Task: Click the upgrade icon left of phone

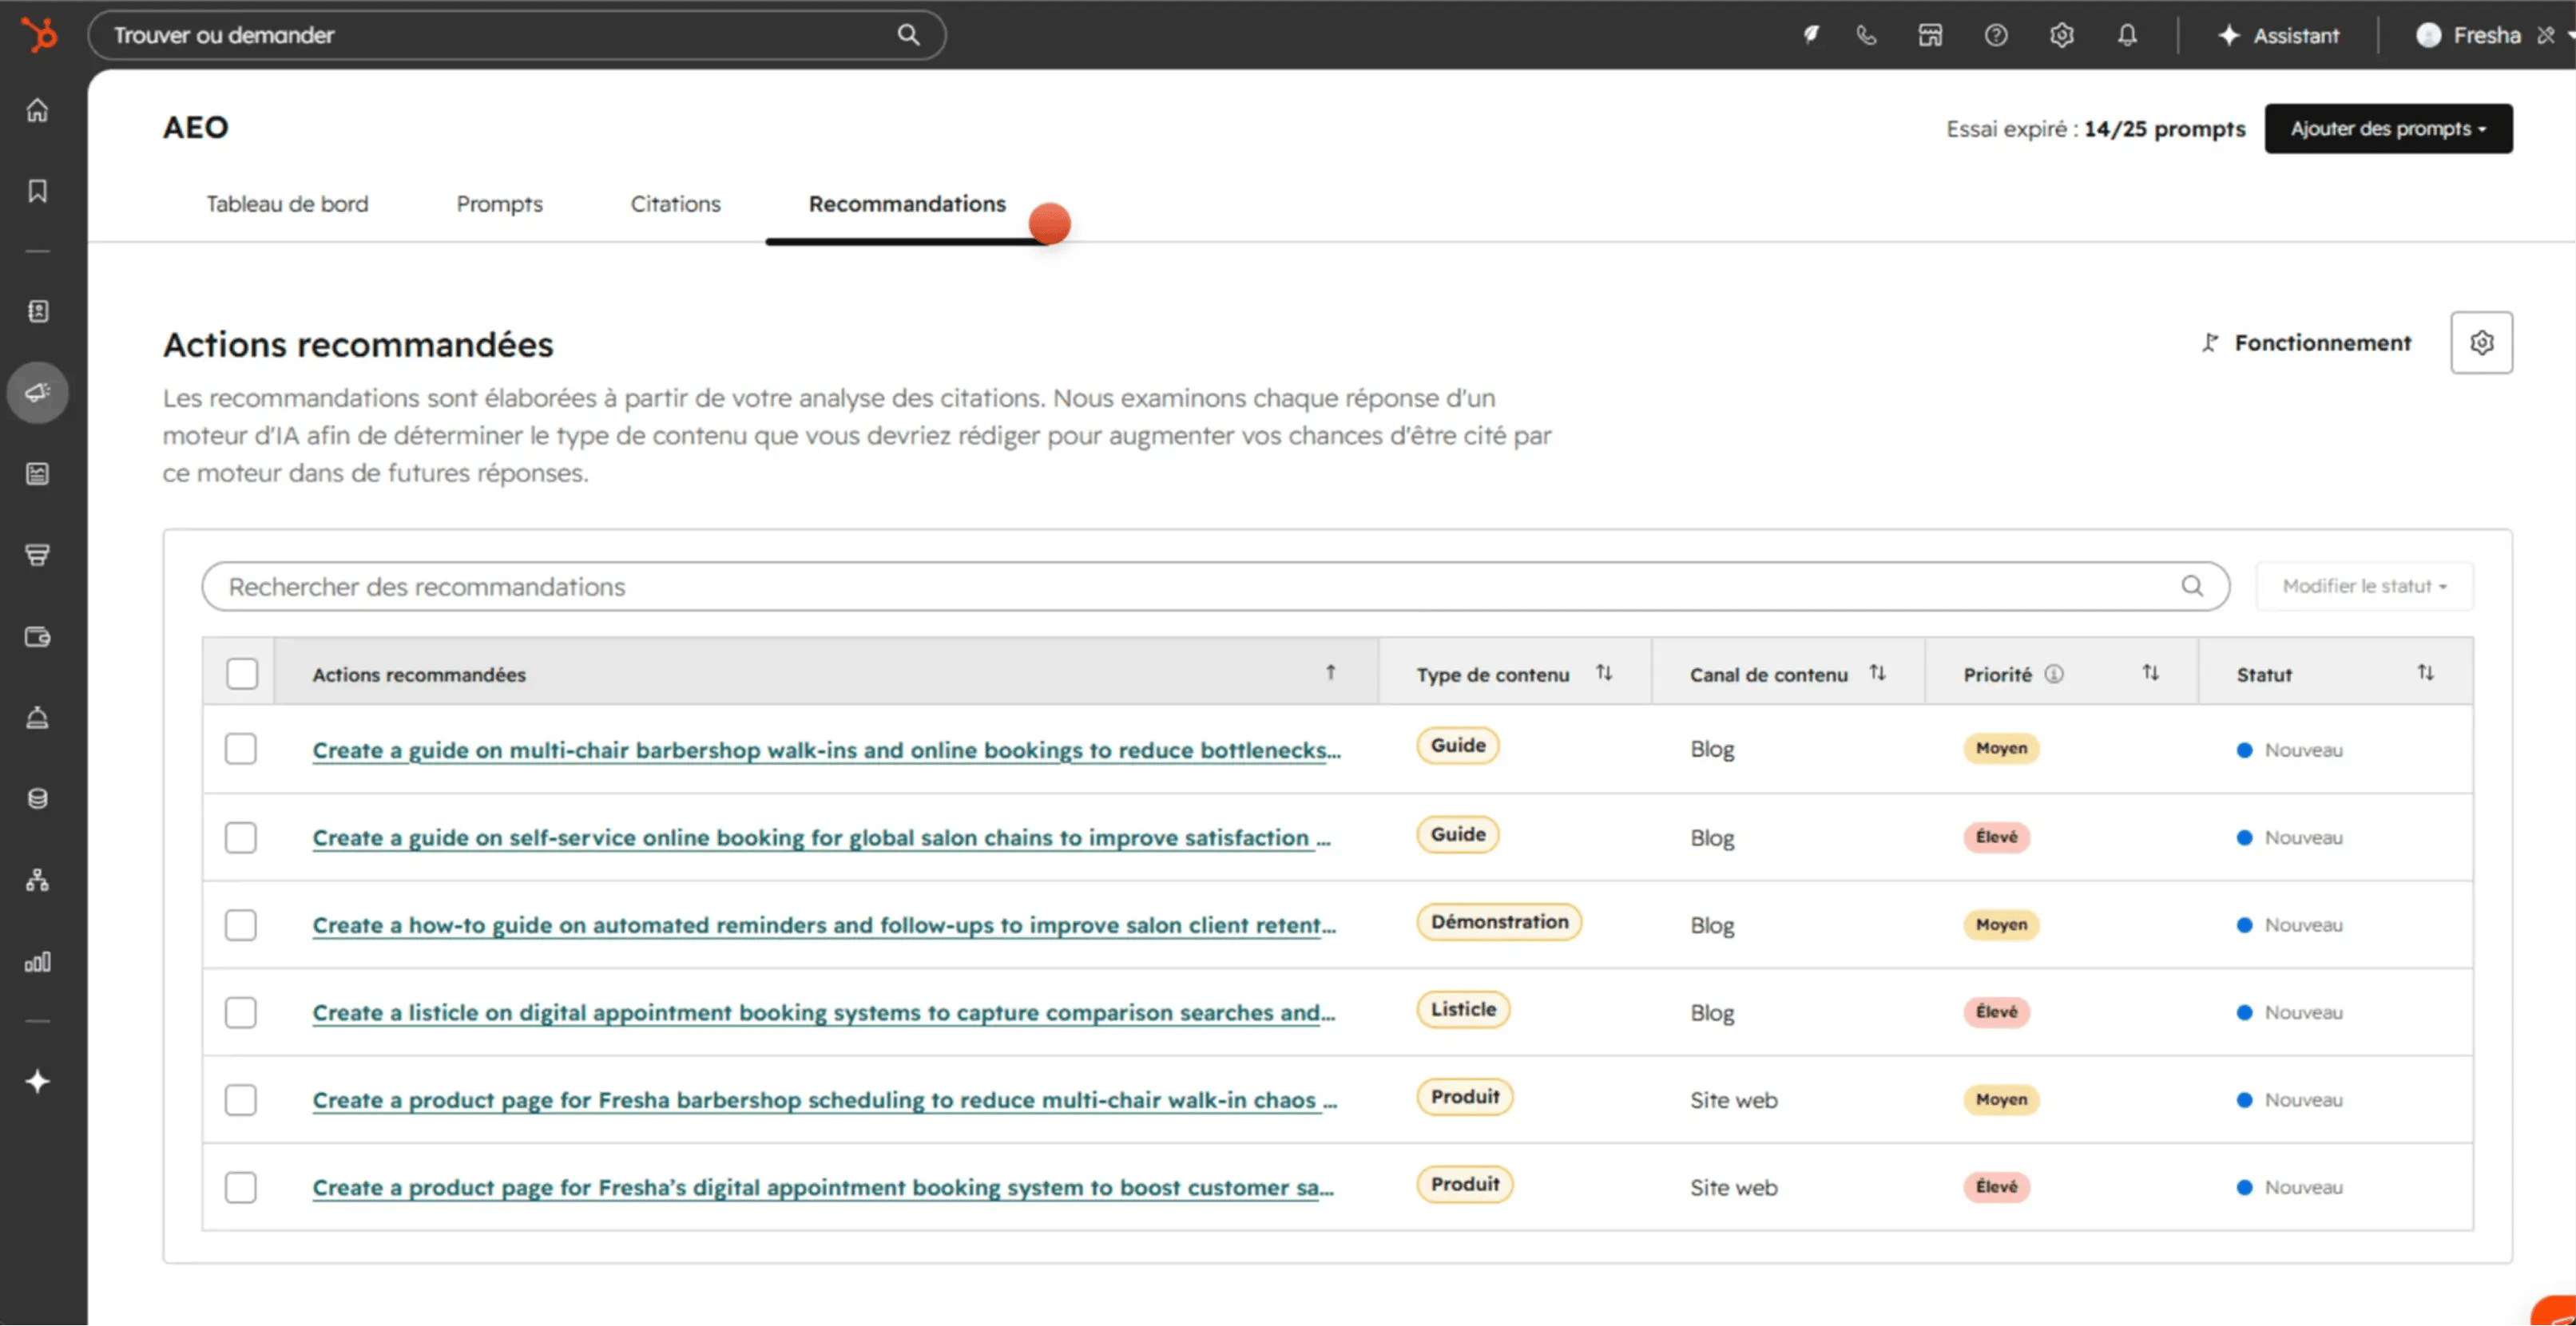Action: 1811,35
